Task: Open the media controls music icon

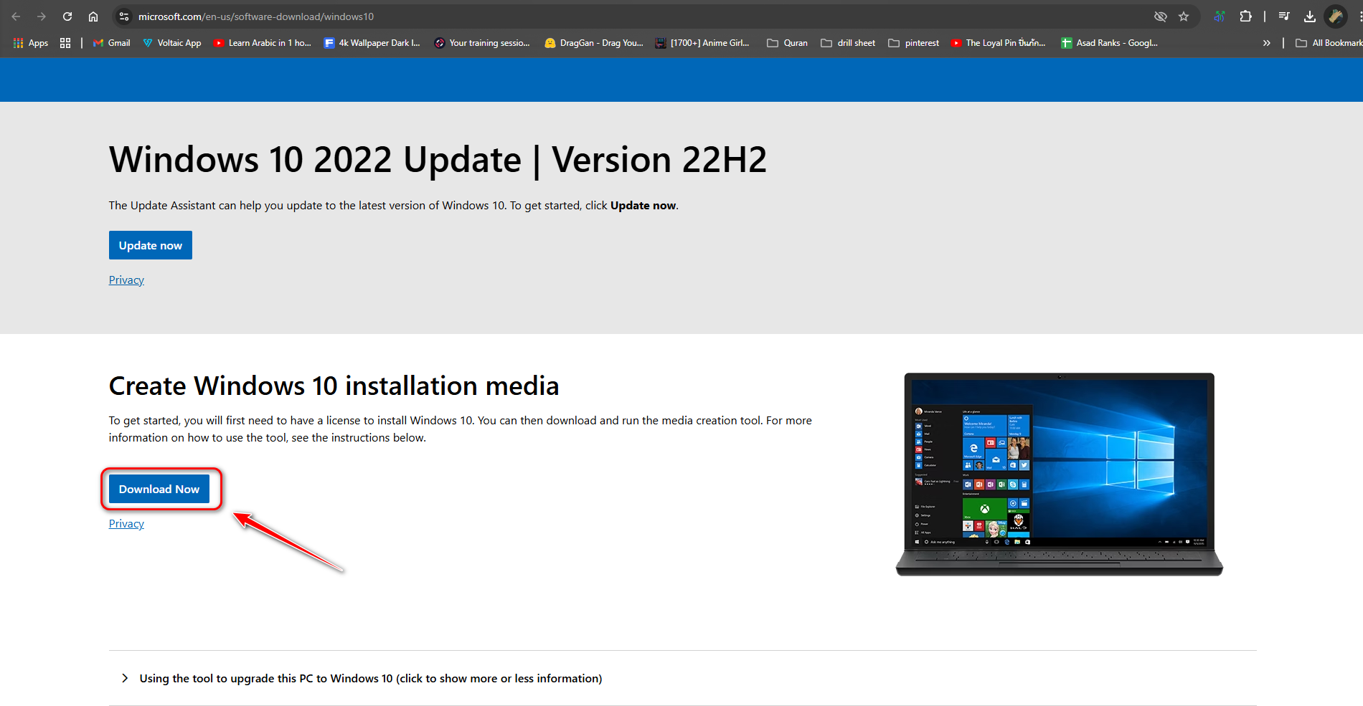Action: 1284,16
